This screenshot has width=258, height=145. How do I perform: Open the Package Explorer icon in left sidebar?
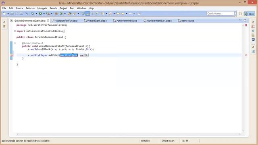(4, 26)
